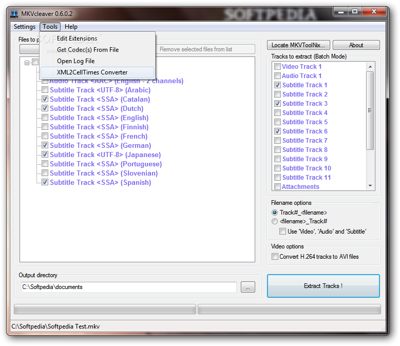The width and height of the screenshot is (400, 346).
Task: Check Subtitle Track 8 in batch list
Action: pyautogui.click(x=278, y=150)
